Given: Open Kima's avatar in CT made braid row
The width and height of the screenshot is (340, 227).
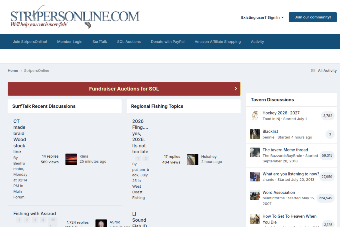Looking at the screenshot, I should tap(71, 159).
